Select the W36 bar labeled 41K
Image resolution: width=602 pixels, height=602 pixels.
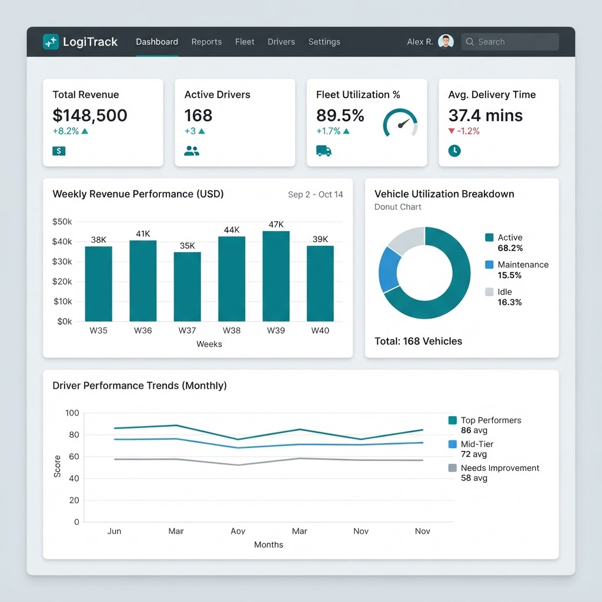(x=143, y=280)
